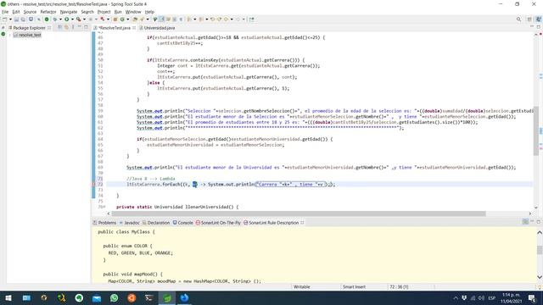Minimize the bottom views panel
This screenshot has width=543, height=305.
(532, 222)
